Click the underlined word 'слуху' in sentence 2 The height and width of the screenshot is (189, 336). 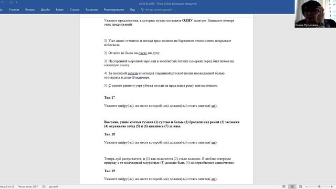(x=143, y=53)
